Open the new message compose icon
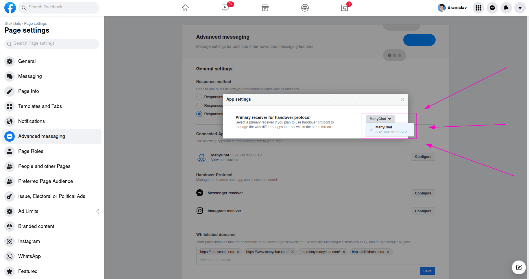Screen dimensions: 529x279 pyautogui.click(x=519, y=267)
